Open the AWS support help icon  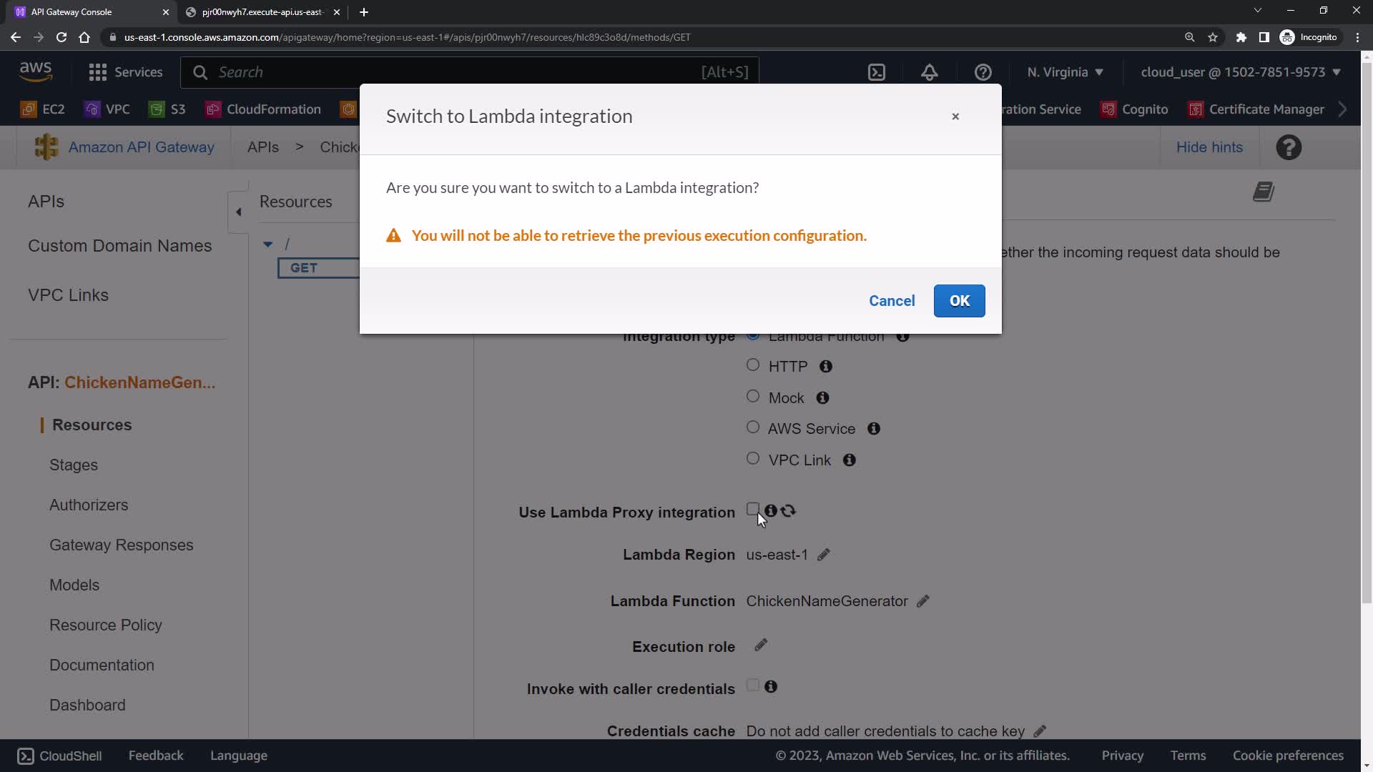point(983,72)
